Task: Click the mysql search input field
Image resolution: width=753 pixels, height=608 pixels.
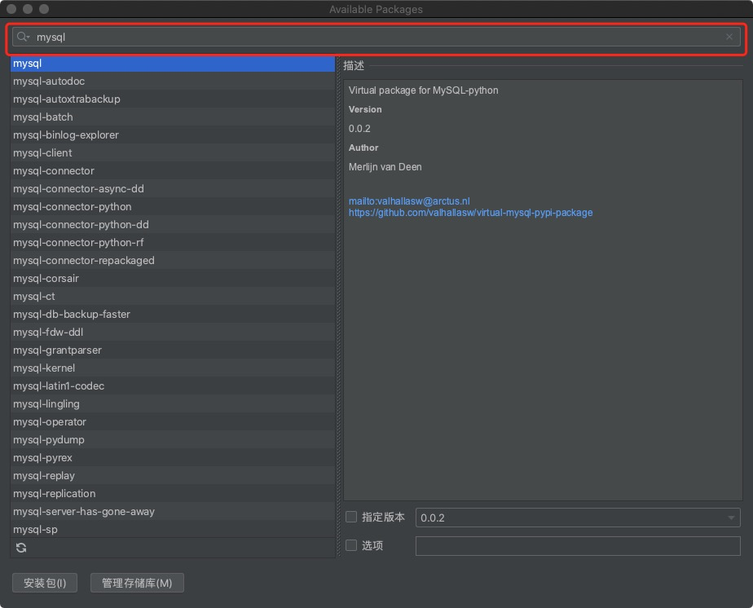Action: coord(376,37)
